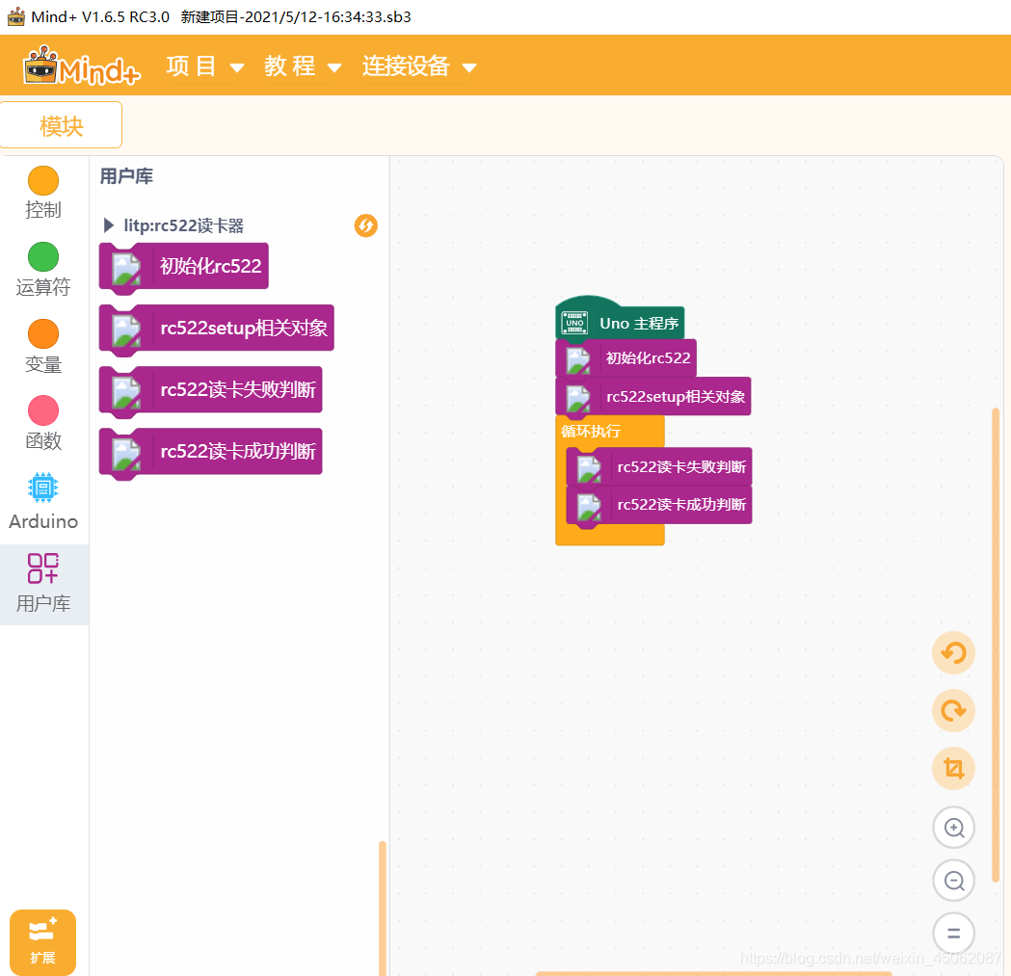Select the workspace rc522读卡成功判断 block
This screenshot has width=1011, height=976.
[659, 506]
